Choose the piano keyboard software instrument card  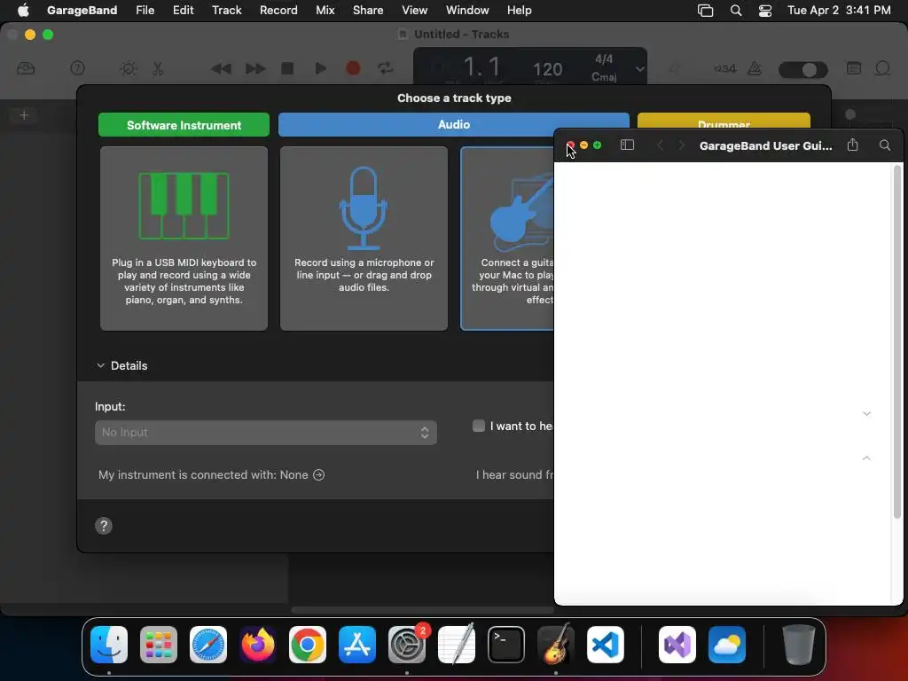click(x=184, y=238)
